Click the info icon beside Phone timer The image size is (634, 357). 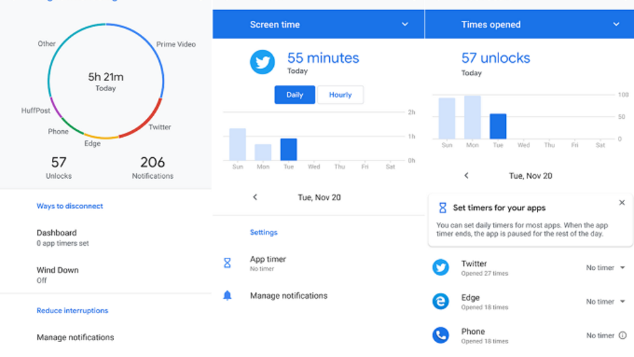pos(623,335)
